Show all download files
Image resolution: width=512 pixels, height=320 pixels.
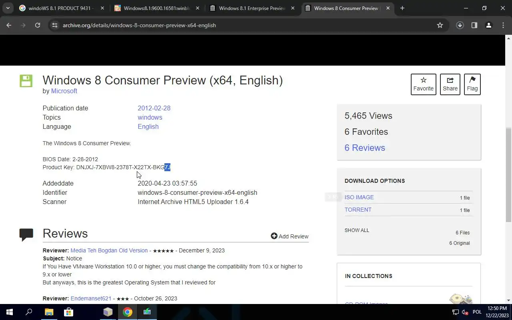click(x=357, y=230)
